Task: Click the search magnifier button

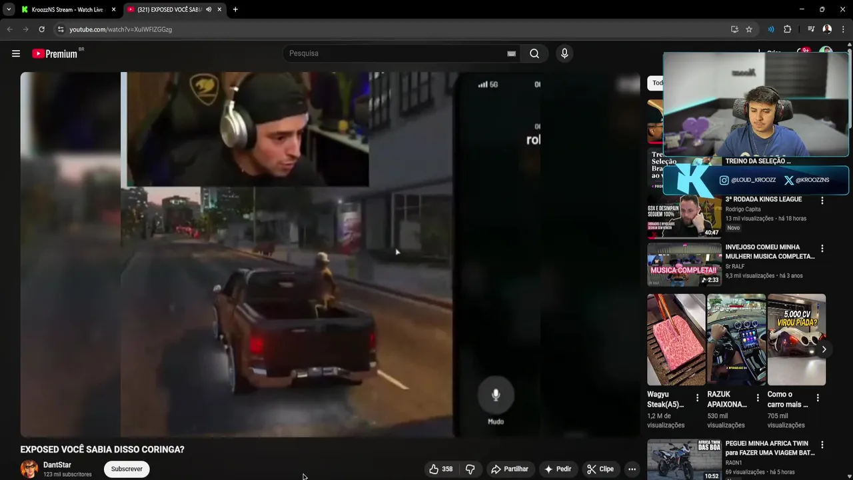Action: coord(534,53)
